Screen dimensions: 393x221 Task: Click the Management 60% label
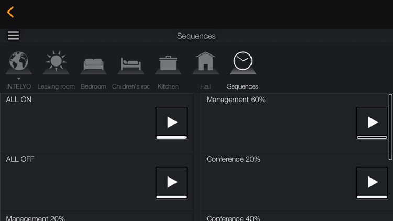(236, 100)
